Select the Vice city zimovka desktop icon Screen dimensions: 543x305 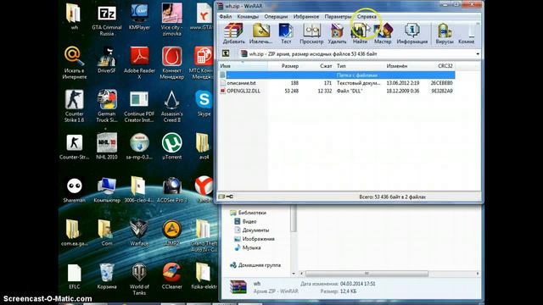click(x=171, y=20)
